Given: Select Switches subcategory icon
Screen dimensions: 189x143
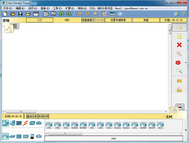Looking at the screenshot, I should click(x=12, y=136).
